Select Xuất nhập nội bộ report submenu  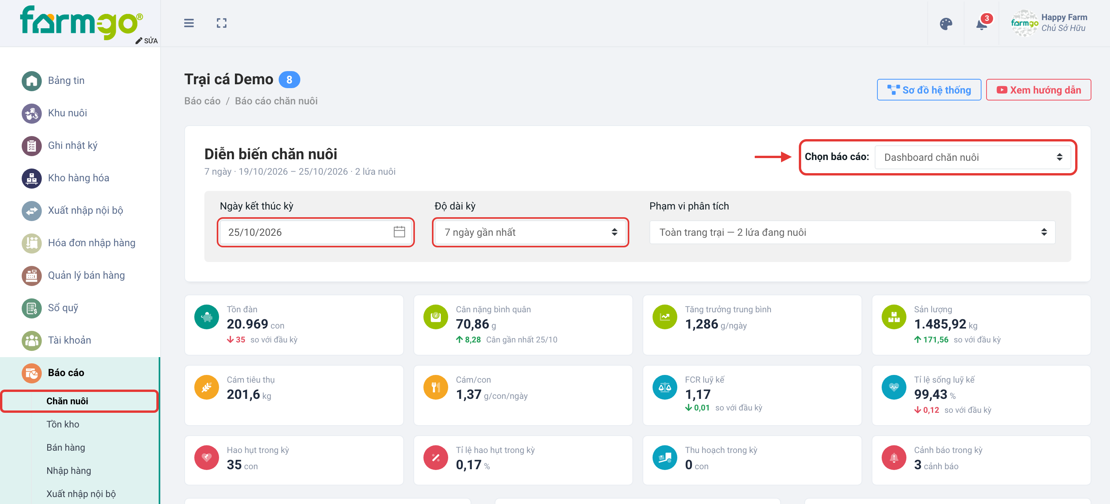click(x=81, y=494)
